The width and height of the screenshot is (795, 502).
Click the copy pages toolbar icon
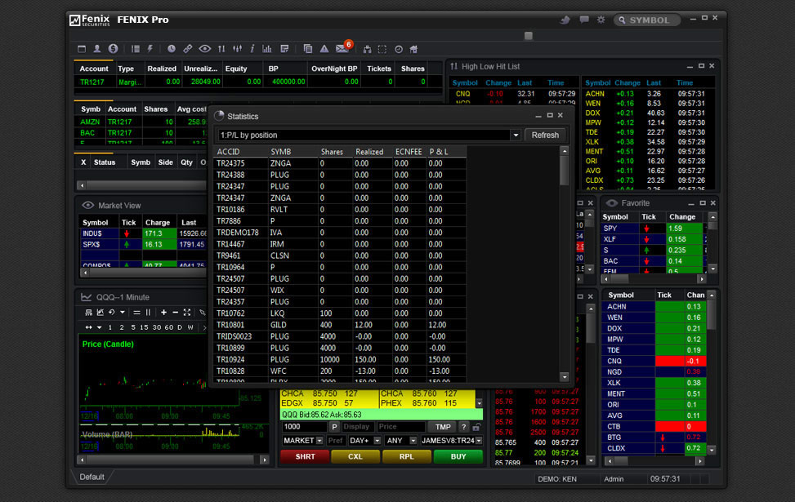click(308, 49)
